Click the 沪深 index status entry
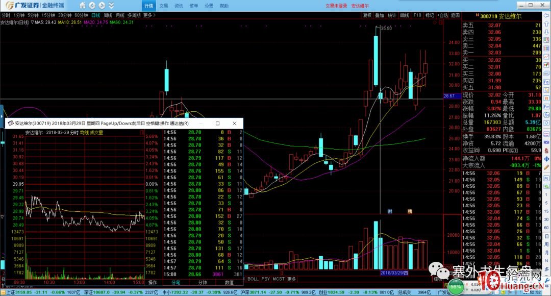Screen dimensions: 551x296 pos(279,292)
